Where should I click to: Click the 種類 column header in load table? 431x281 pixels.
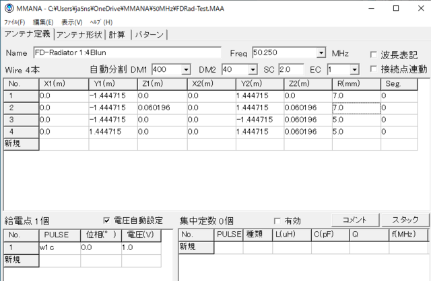(x=257, y=235)
